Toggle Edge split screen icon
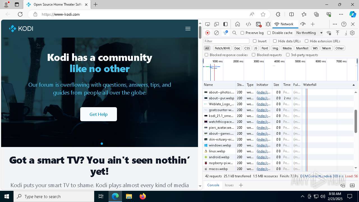This screenshot has height=202, width=359. pyautogui.click(x=291, y=14)
